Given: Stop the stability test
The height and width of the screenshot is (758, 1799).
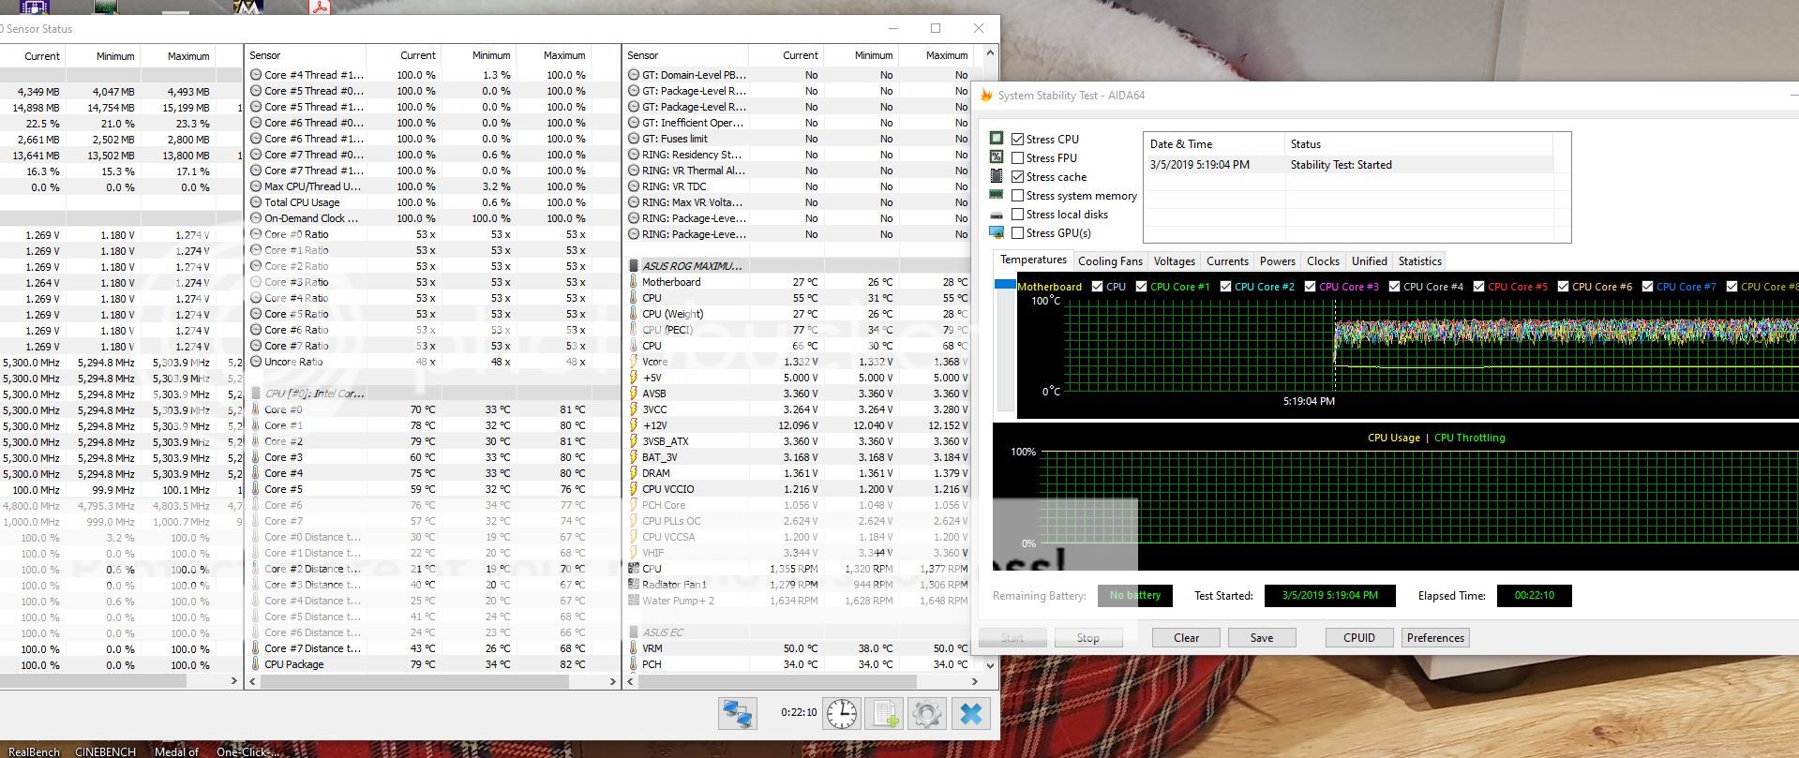Looking at the screenshot, I should (x=1087, y=638).
